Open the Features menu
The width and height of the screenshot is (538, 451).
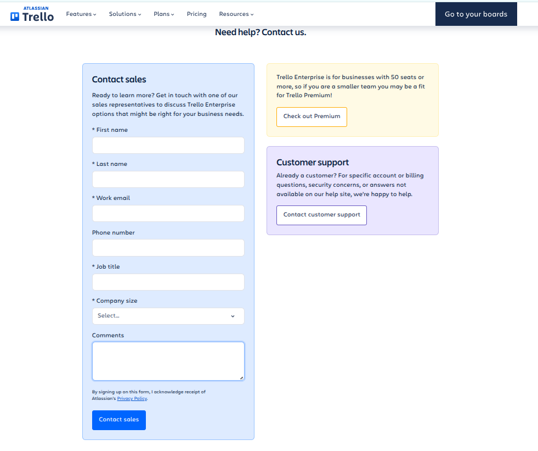point(81,14)
